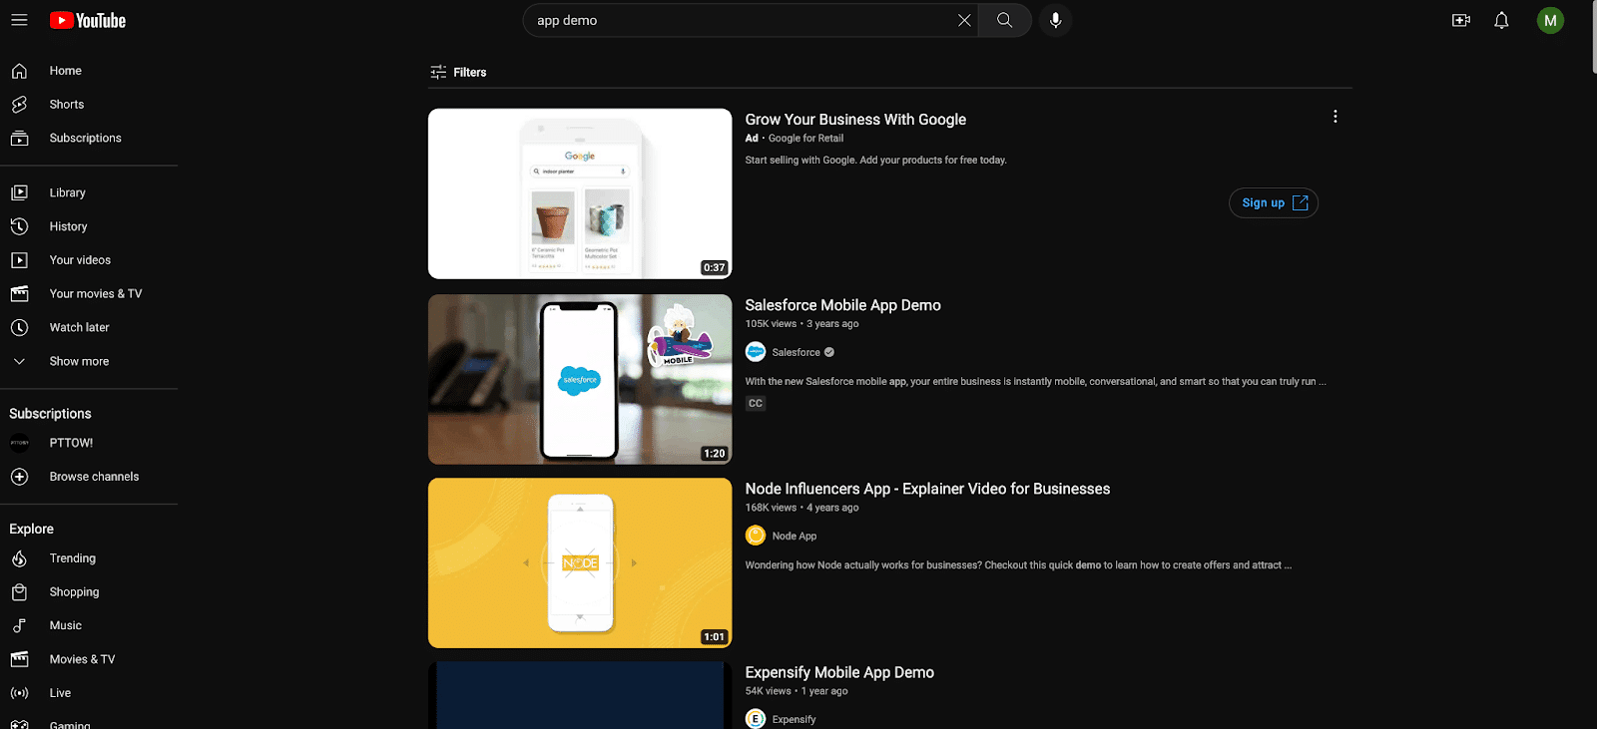The height and width of the screenshot is (729, 1597).
Task: Open the Node App channel name
Action: [795, 536]
